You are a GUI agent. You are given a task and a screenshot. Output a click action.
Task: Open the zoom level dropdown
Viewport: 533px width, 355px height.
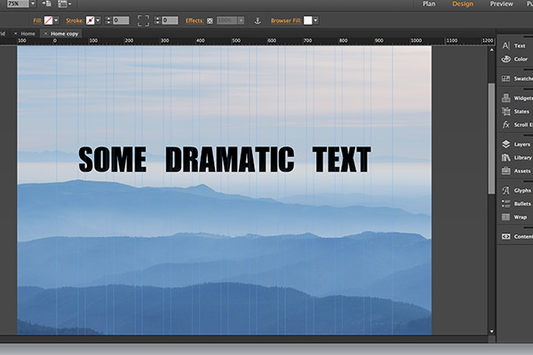pos(33,4)
